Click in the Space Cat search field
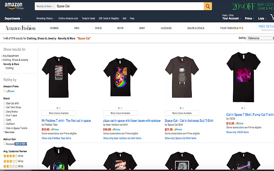Image resolution: width=274 pixels, height=171 pixels. pyautogui.click(x=128, y=6)
